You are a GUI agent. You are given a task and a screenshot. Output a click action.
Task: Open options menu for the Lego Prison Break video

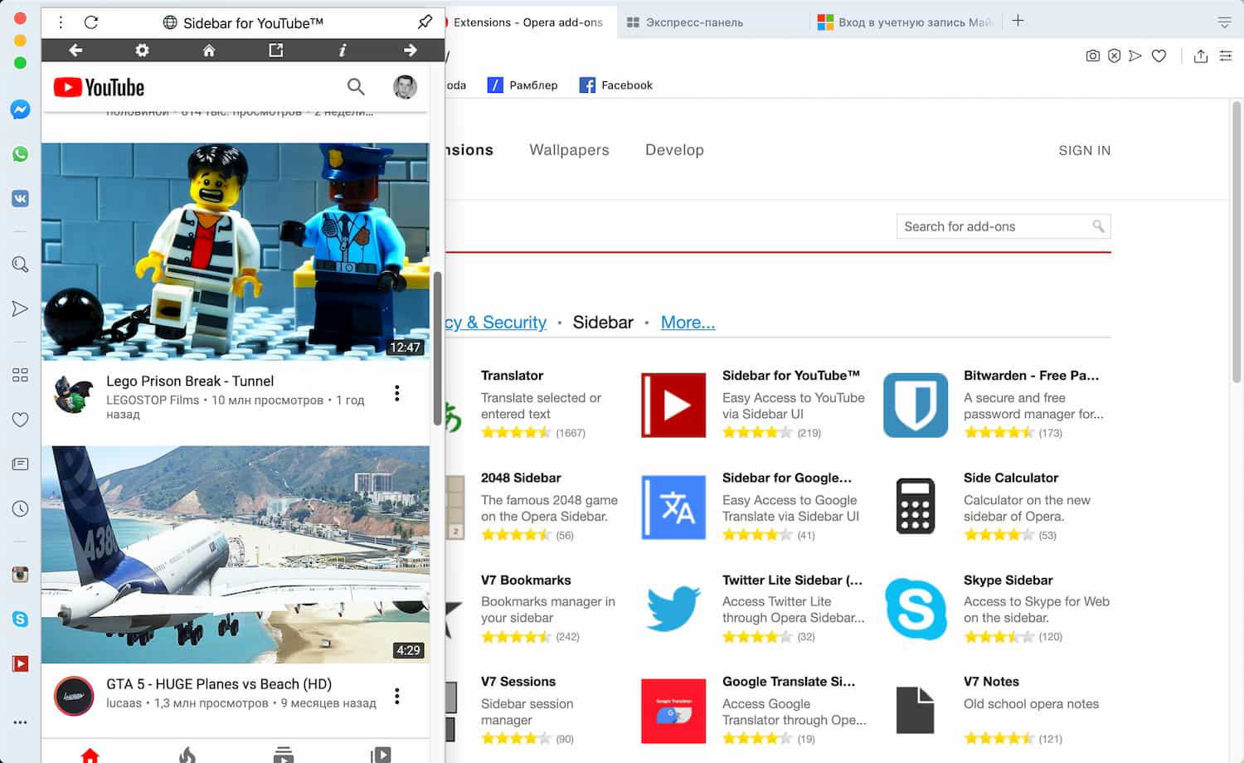point(397,393)
